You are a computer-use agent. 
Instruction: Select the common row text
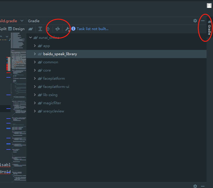coord(51,62)
